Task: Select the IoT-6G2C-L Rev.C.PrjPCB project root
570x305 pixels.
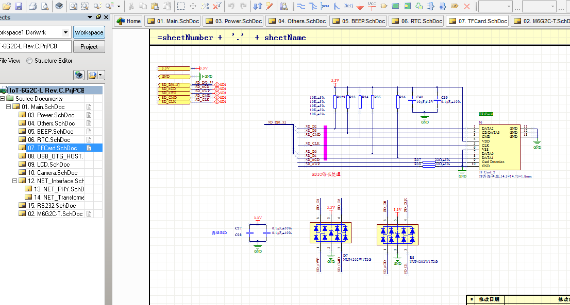Action: (x=46, y=91)
